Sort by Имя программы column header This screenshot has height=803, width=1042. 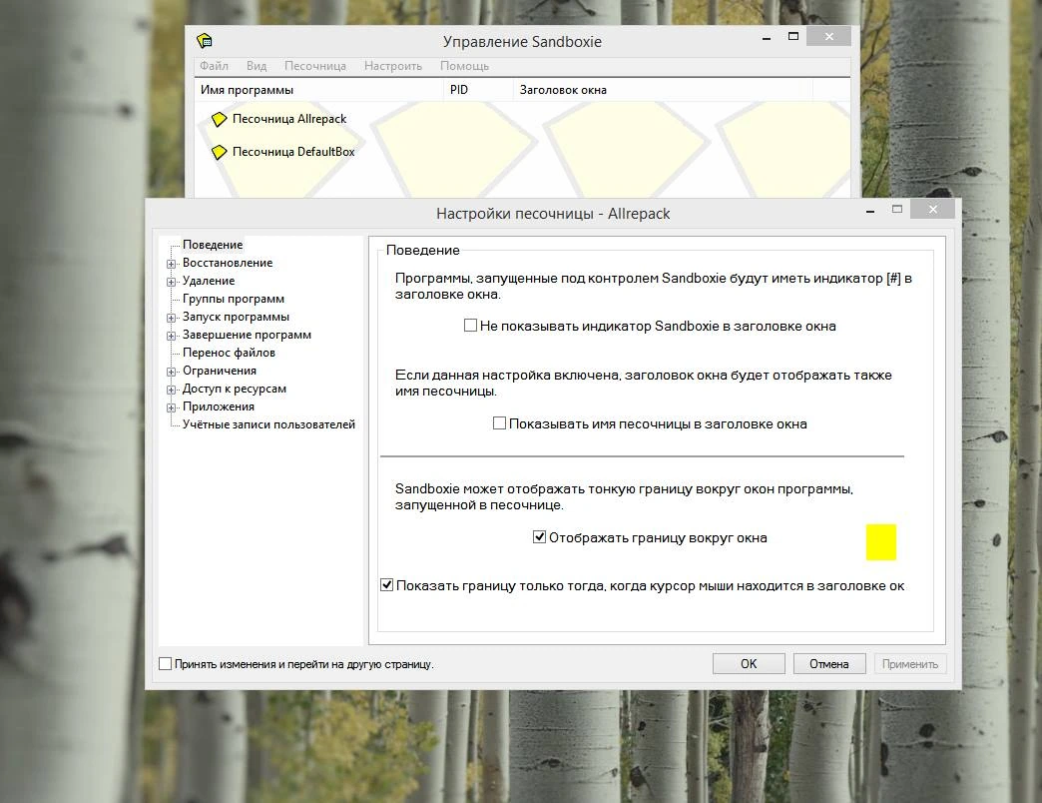point(319,90)
